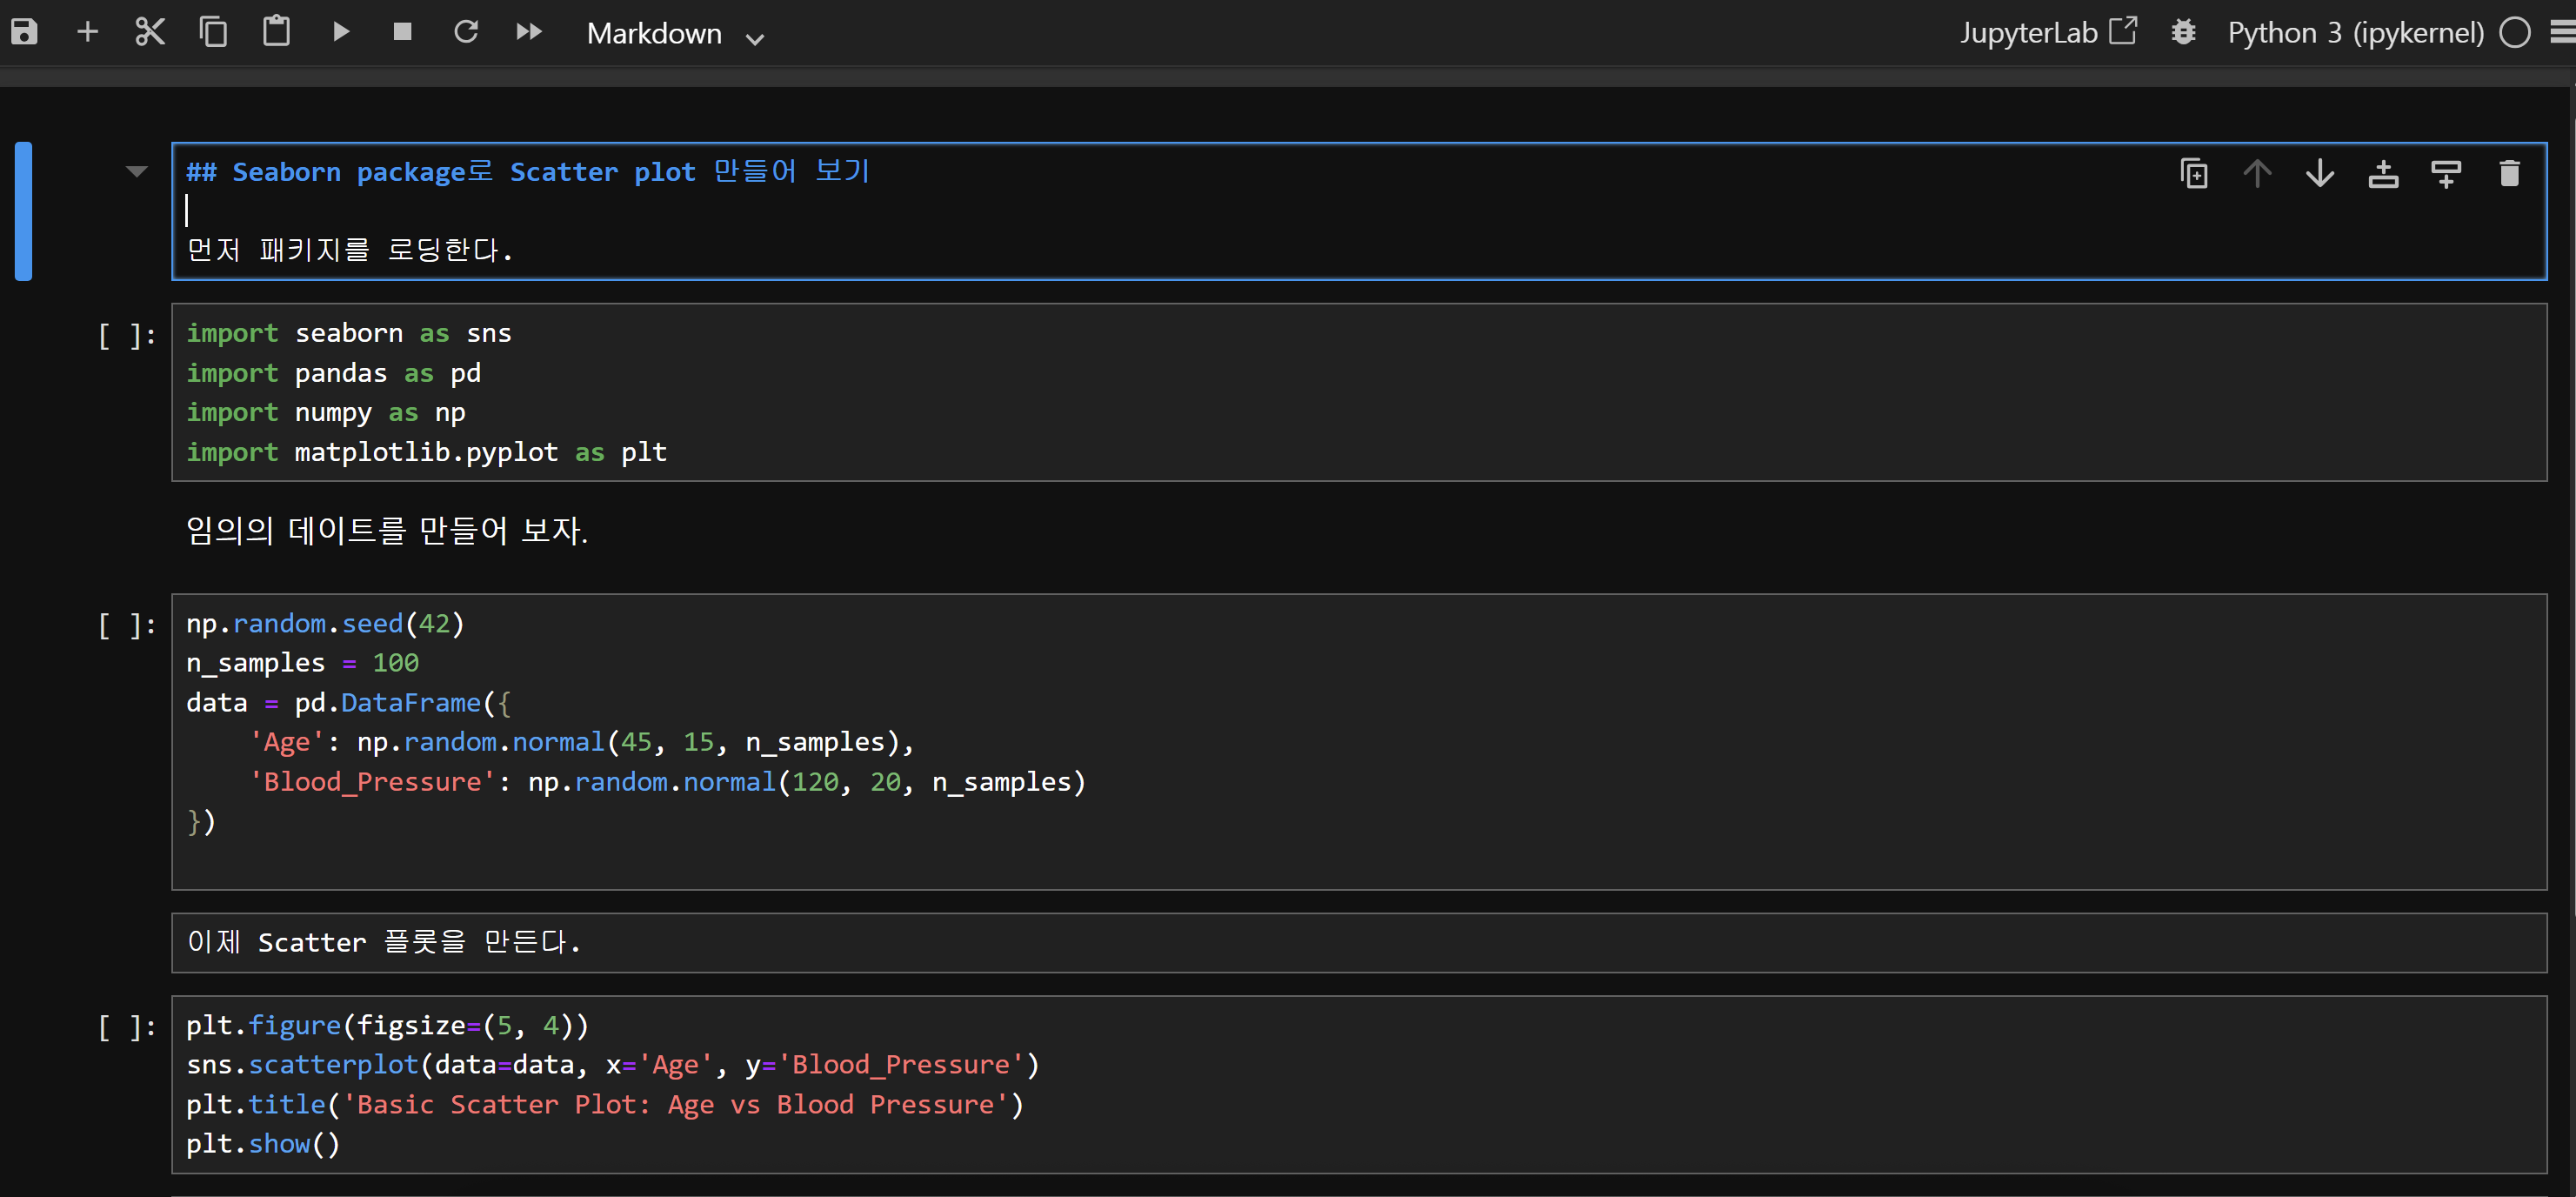This screenshot has width=2576, height=1197.
Task: Paste cell from the clipboard icon
Action: pyautogui.click(x=276, y=32)
